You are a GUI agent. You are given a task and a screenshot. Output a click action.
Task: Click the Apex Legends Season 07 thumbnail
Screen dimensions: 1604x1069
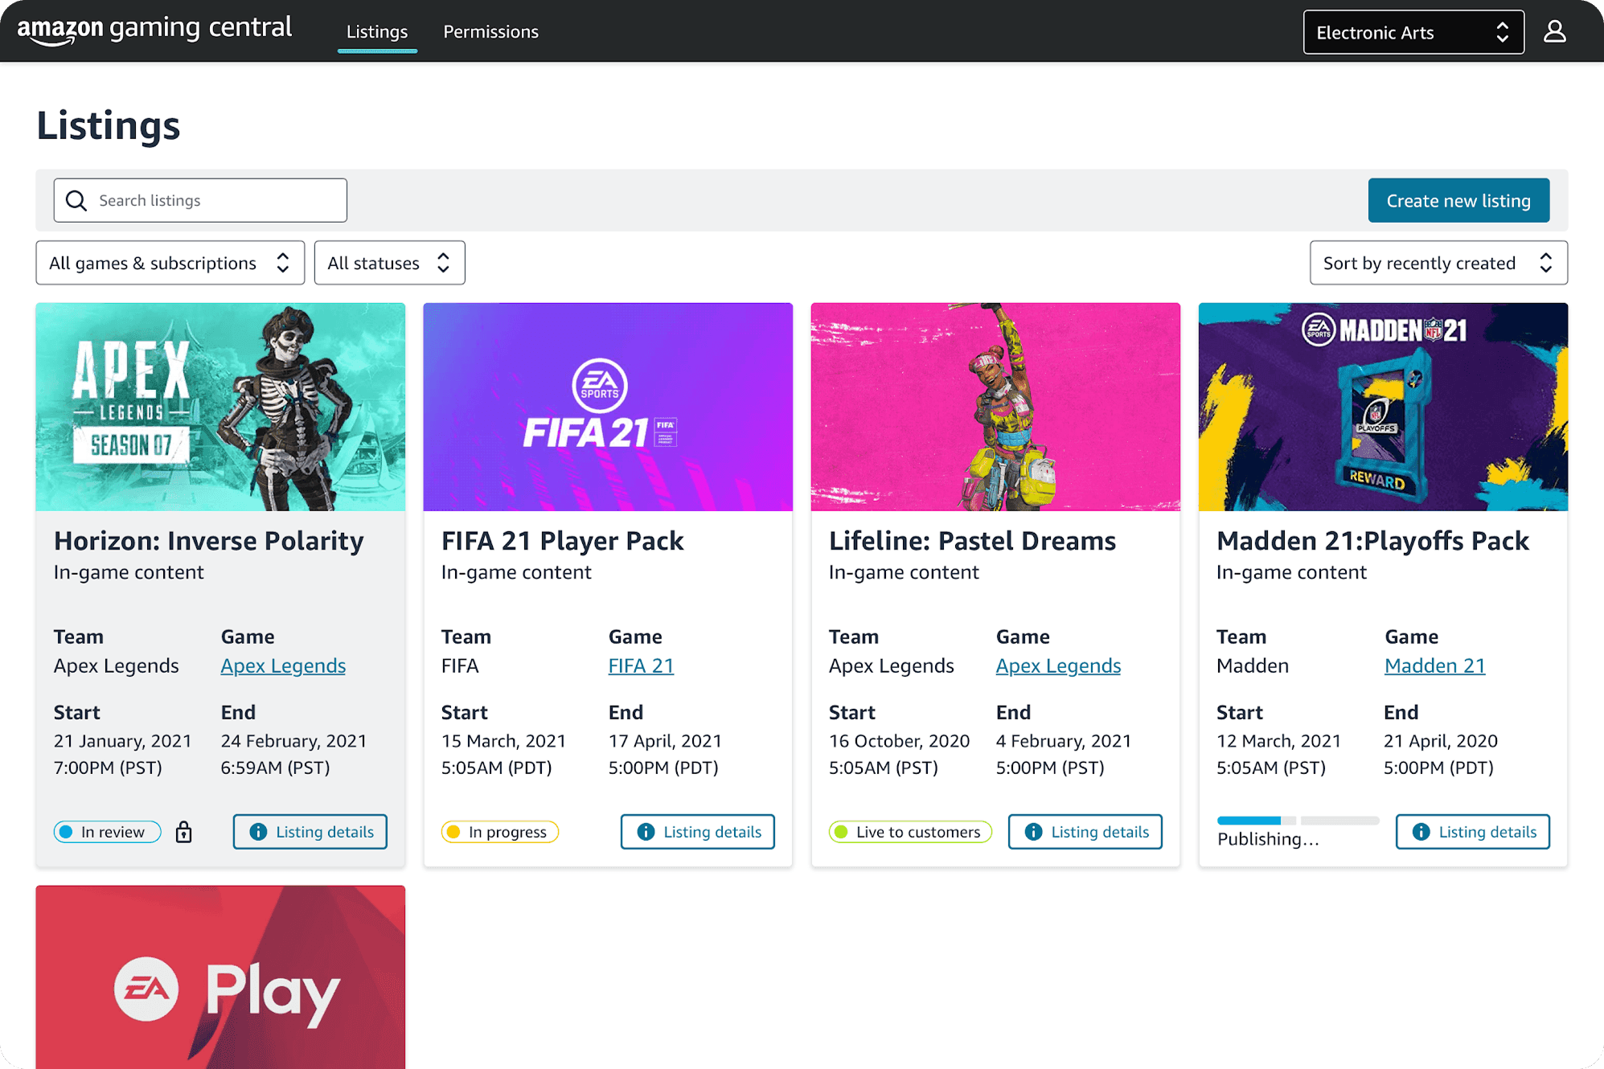[220, 407]
